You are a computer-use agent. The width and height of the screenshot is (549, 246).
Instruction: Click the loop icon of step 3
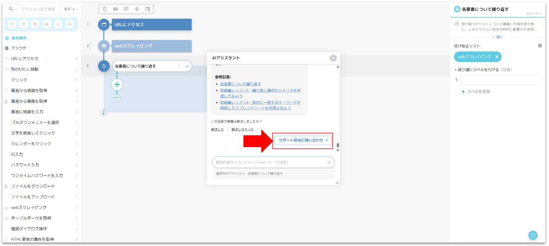click(104, 66)
